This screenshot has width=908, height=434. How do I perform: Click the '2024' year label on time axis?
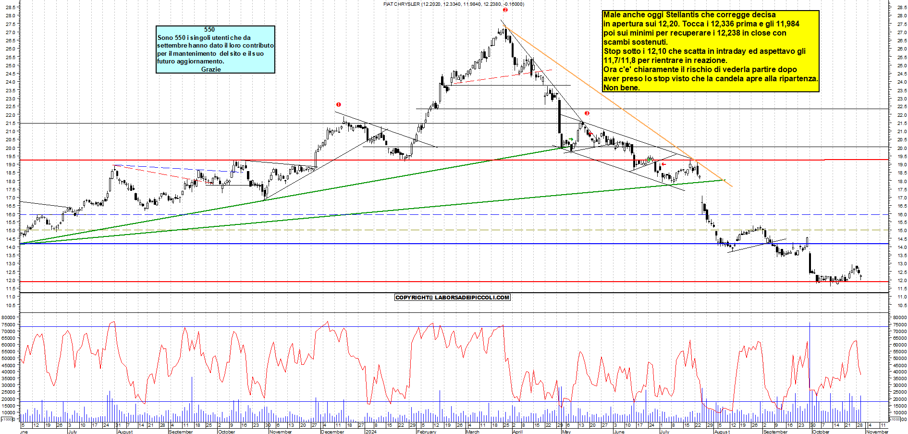(370, 432)
